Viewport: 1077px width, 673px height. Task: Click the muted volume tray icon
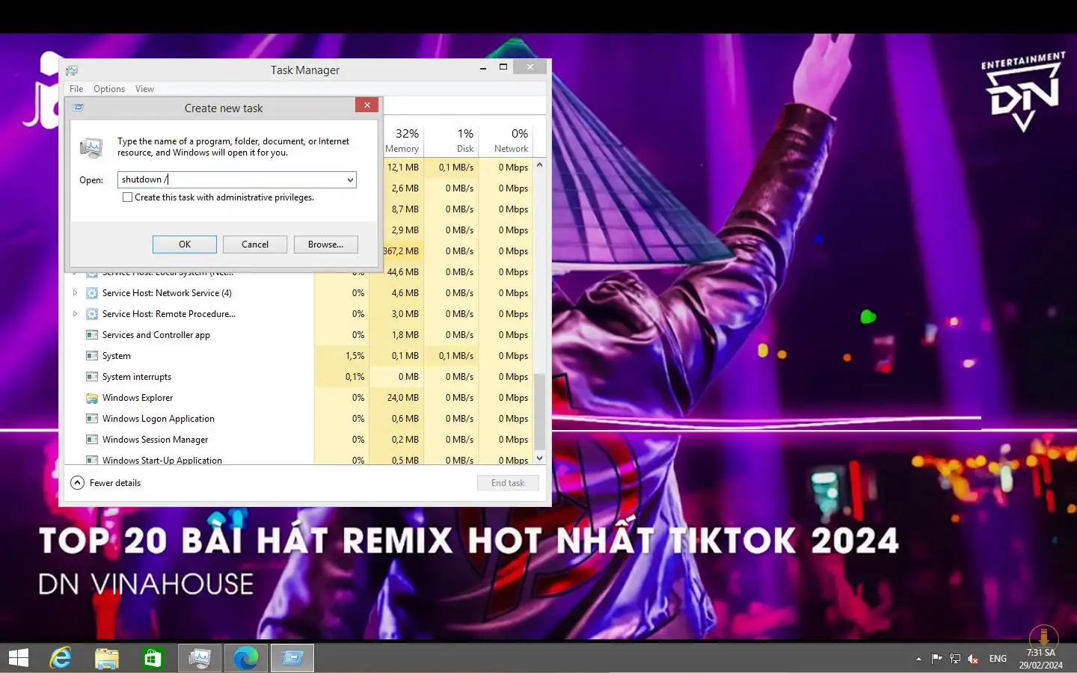point(973,659)
